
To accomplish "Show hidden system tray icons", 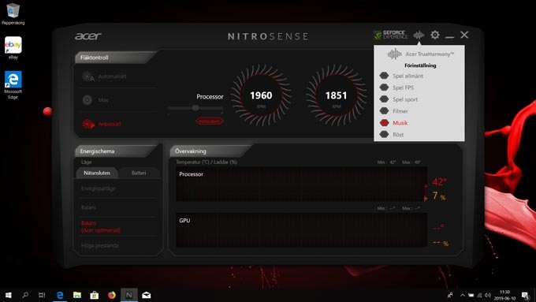I will (463, 295).
